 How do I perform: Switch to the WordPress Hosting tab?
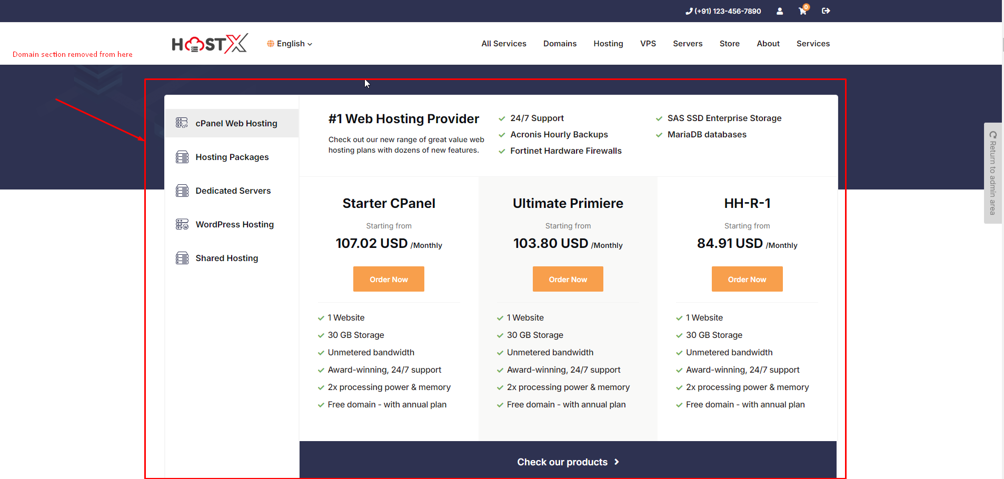(234, 224)
